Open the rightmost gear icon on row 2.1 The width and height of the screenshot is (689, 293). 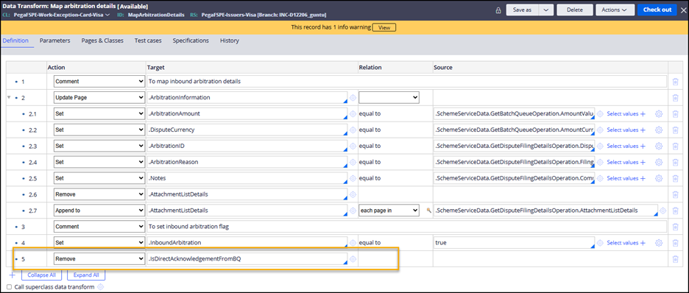pos(659,114)
